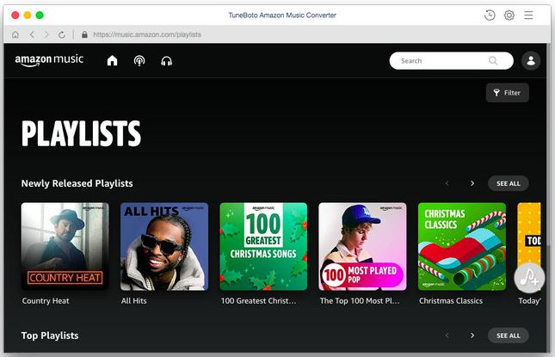See all Newly Released Playlists
This screenshot has height=357, width=555.
(x=509, y=183)
